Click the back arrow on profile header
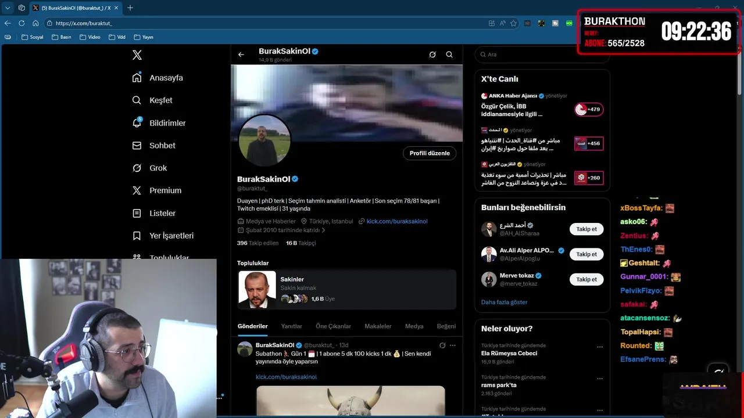 point(241,55)
